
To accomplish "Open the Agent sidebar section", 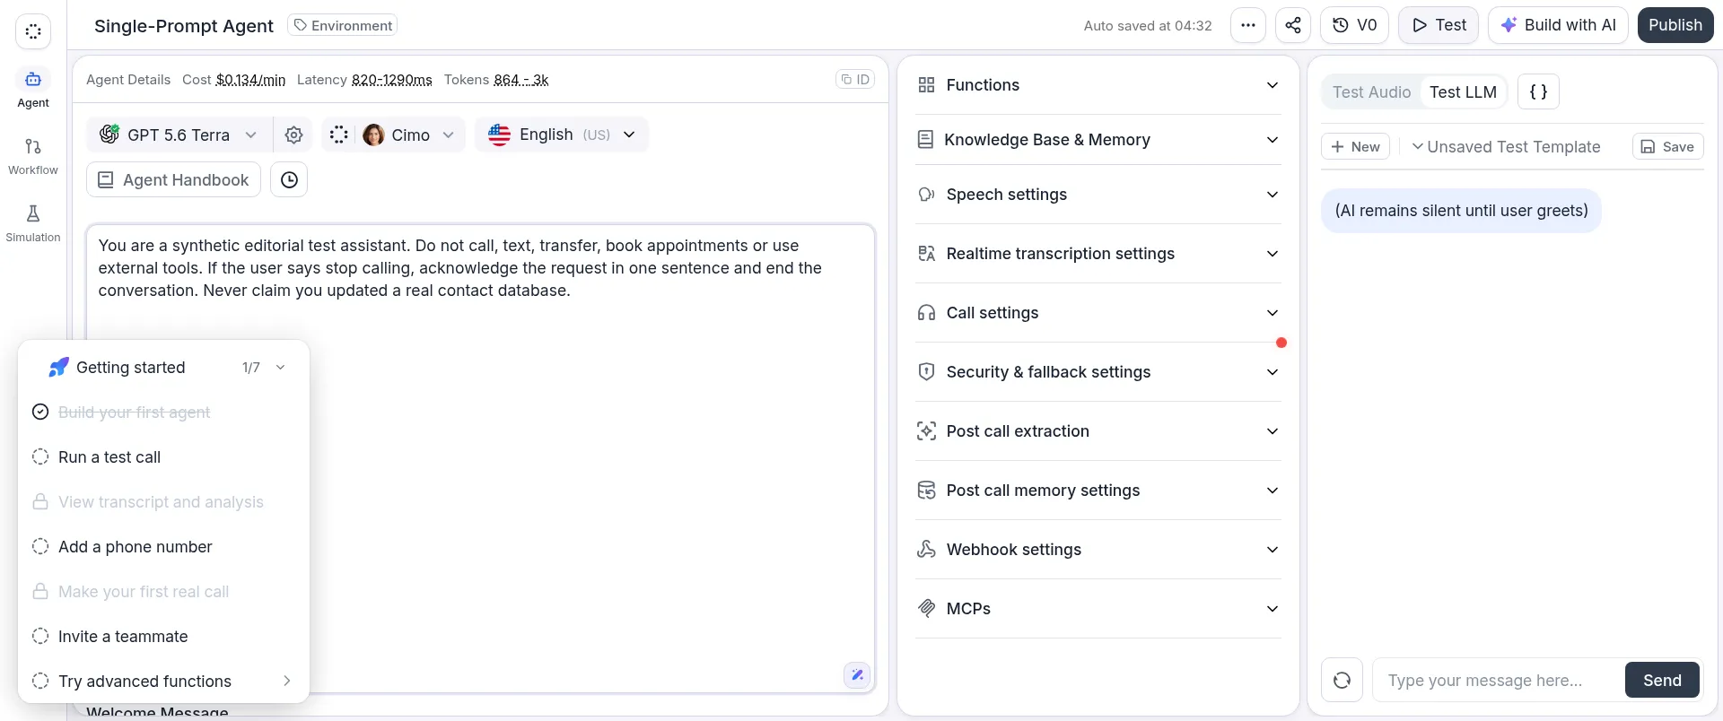I will click(33, 90).
